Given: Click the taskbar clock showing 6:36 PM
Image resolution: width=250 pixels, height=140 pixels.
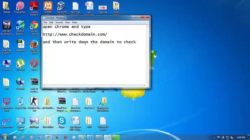Looking at the screenshot, I should tap(241, 137).
